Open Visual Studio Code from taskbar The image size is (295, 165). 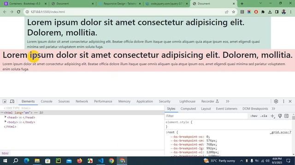pos(100,161)
